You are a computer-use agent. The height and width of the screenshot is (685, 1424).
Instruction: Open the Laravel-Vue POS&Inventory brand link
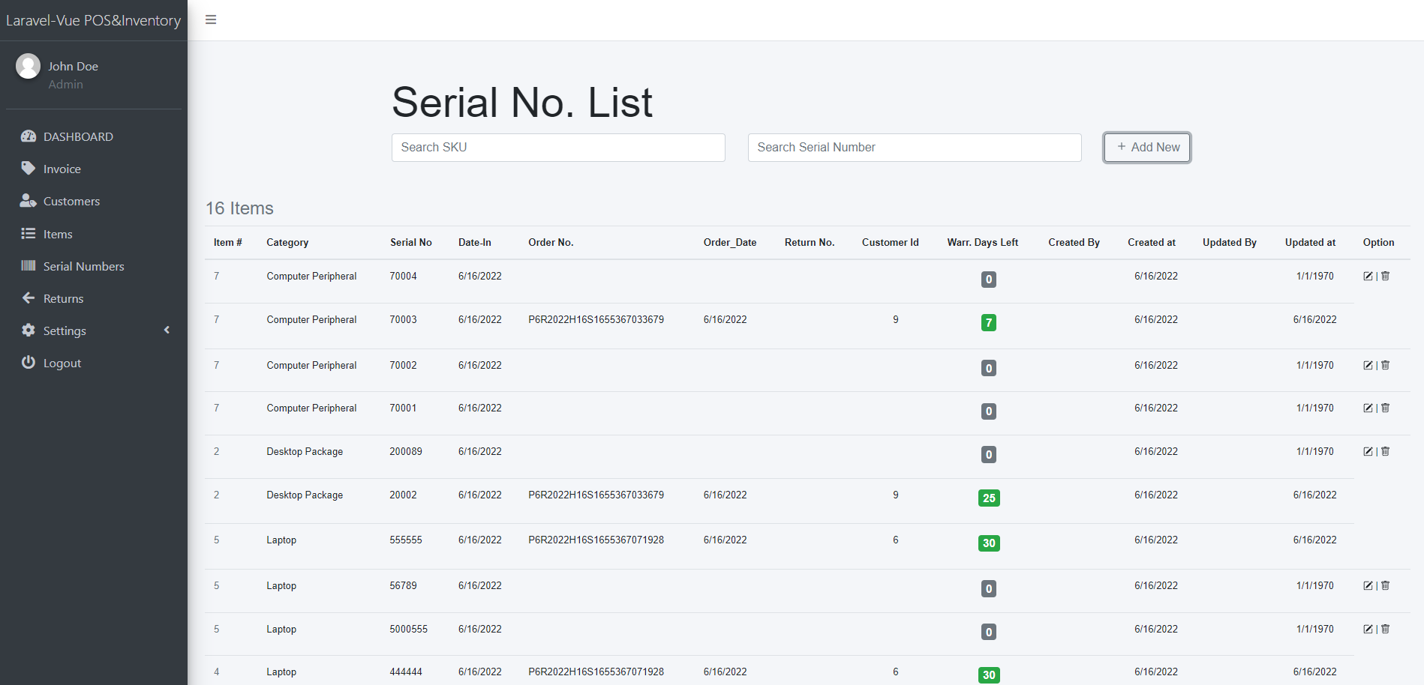click(94, 20)
